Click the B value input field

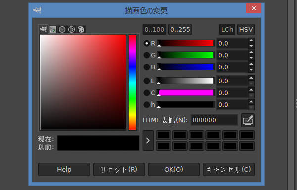[x=232, y=67]
